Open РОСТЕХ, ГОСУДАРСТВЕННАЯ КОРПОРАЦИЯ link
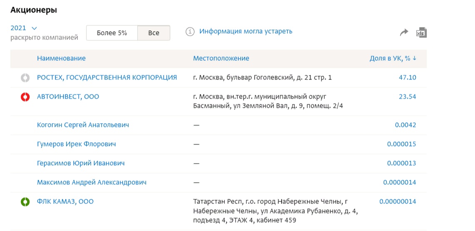Image resolution: width=475 pixels, height=231 pixels. coord(107,77)
